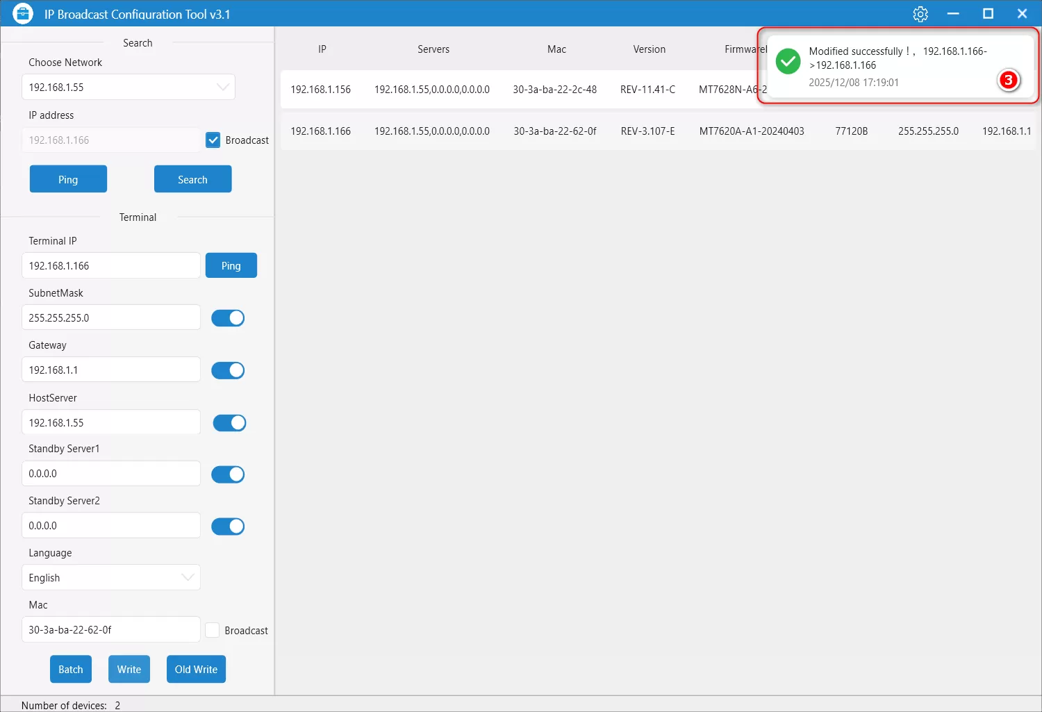This screenshot has height=712, width=1042.
Task: Open the settings gear icon
Action: 920,14
